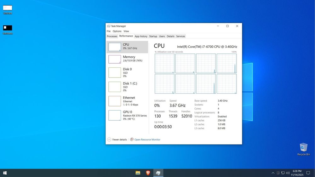The image size is (315, 177).
Task: Close the Task Manager window
Action: 237,26
